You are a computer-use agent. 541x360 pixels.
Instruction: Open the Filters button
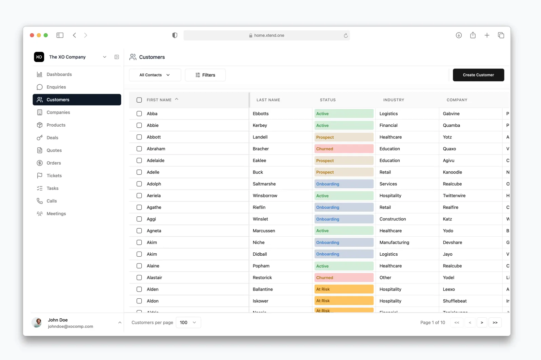pyautogui.click(x=205, y=75)
